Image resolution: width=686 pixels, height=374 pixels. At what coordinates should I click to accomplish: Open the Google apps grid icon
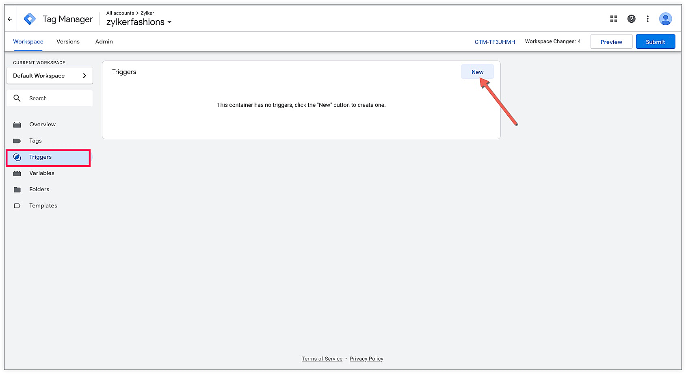(x=614, y=19)
